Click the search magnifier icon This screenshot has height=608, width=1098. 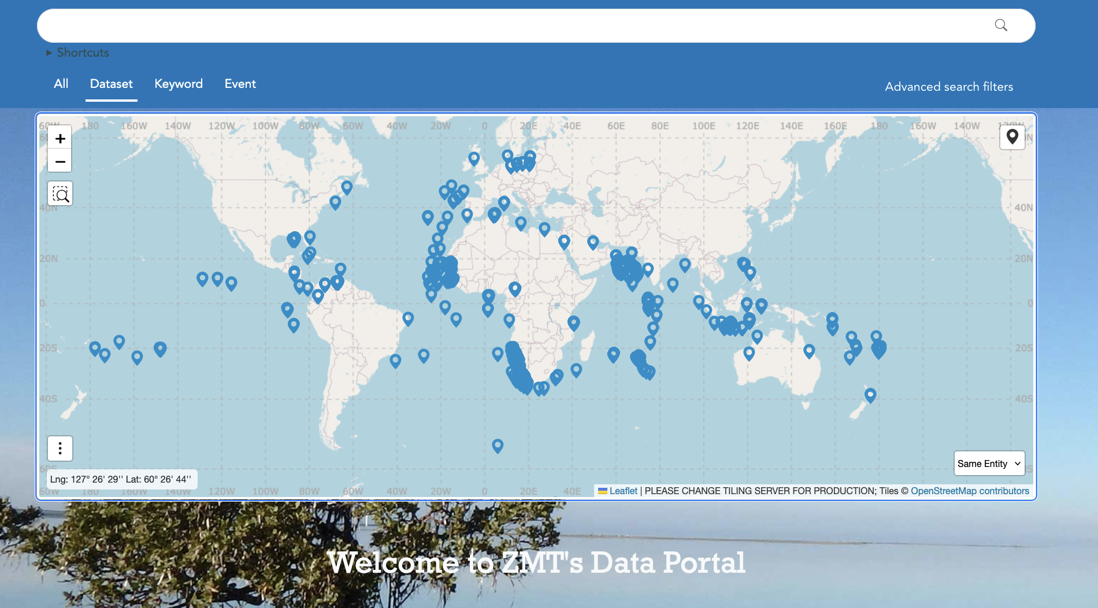[1001, 25]
